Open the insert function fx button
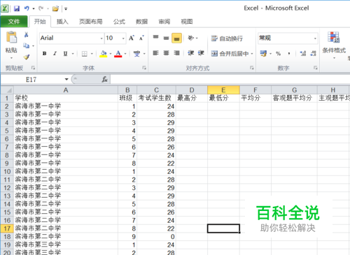This screenshot has height=255, width=350. click(104, 80)
